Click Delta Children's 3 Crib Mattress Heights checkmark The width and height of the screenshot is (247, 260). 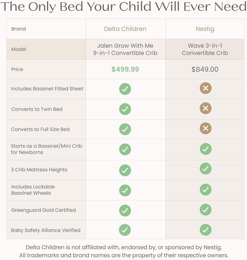pos(125,170)
